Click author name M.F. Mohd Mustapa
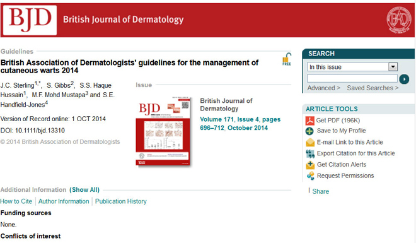The width and height of the screenshot is (416, 243). (59, 95)
